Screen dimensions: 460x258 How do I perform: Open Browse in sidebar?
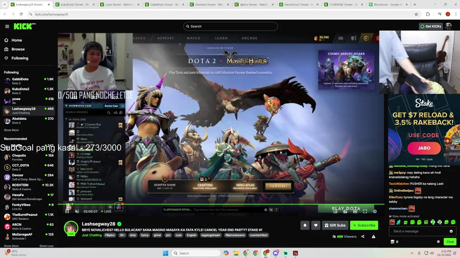click(x=18, y=49)
